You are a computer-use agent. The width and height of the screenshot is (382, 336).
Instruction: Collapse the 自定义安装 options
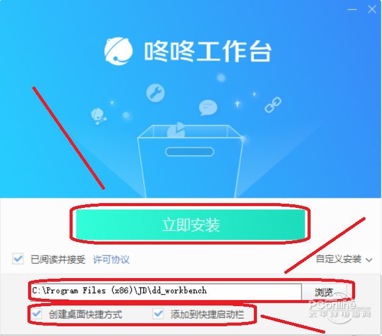[x=344, y=259]
